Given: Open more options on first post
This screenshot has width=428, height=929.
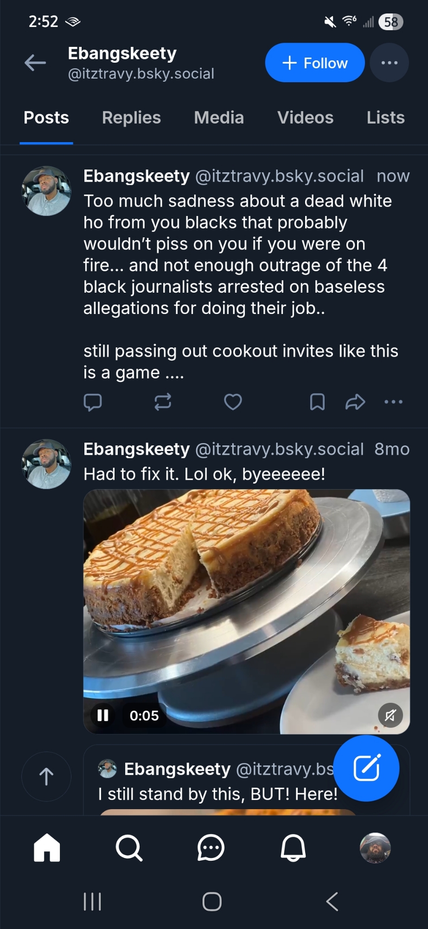Looking at the screenshot, I should tap(393, 402).
